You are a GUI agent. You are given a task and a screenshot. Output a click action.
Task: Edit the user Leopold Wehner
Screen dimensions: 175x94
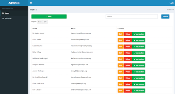coord(120,65)
